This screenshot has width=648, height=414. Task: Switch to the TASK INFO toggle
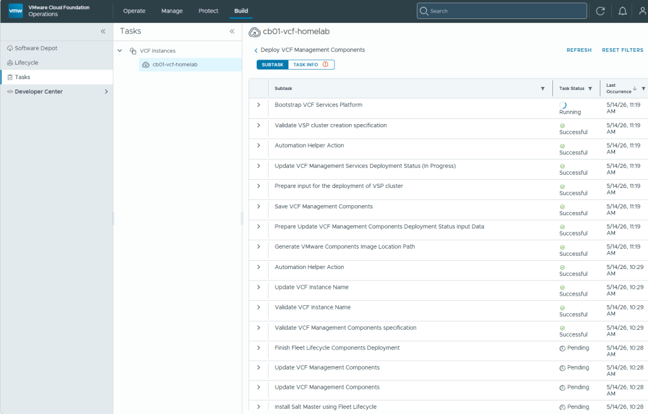tap(311, 65)
